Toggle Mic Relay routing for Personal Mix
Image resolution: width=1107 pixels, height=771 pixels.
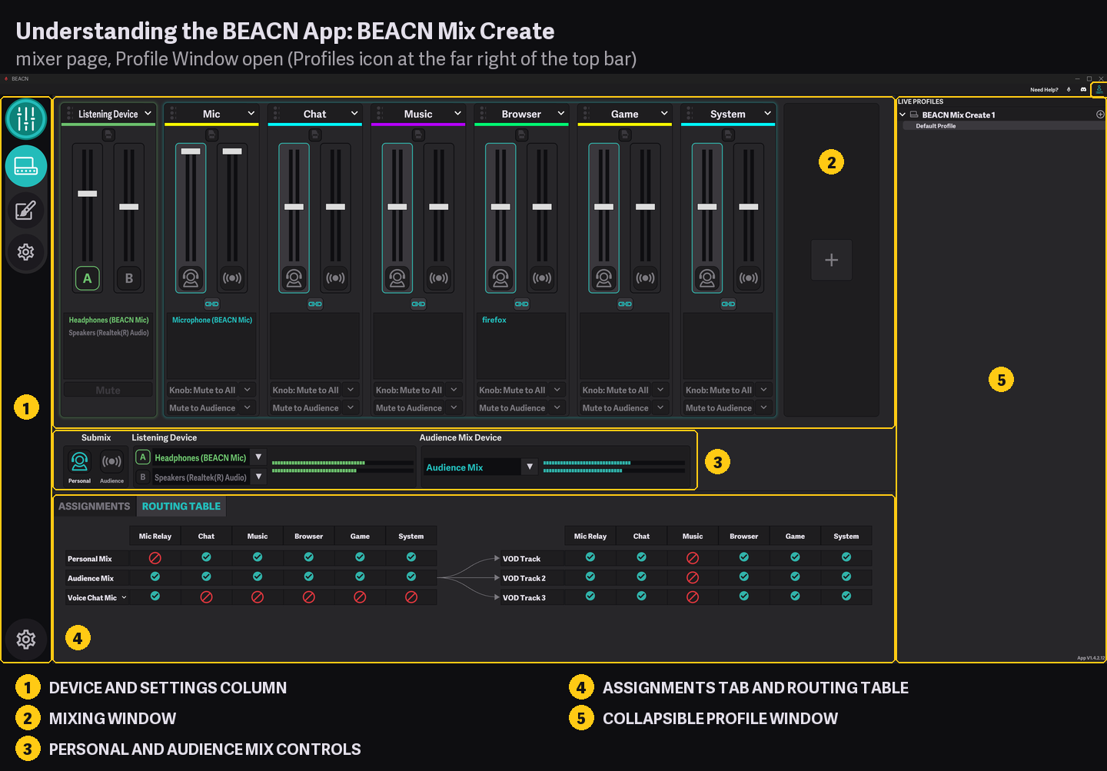[x=155, y=558]
